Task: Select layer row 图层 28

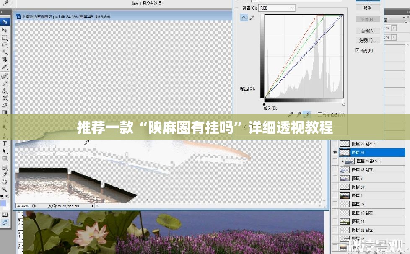Action: tap(368, 204)
